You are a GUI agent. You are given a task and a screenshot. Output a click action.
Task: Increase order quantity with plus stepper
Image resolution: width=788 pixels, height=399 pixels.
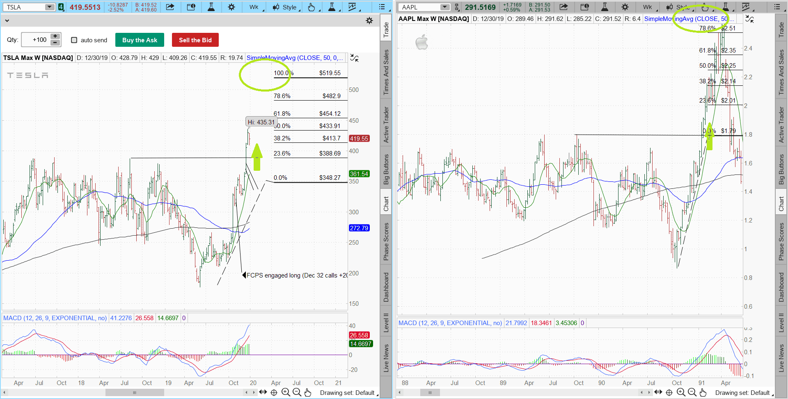(x=55, y=37)
